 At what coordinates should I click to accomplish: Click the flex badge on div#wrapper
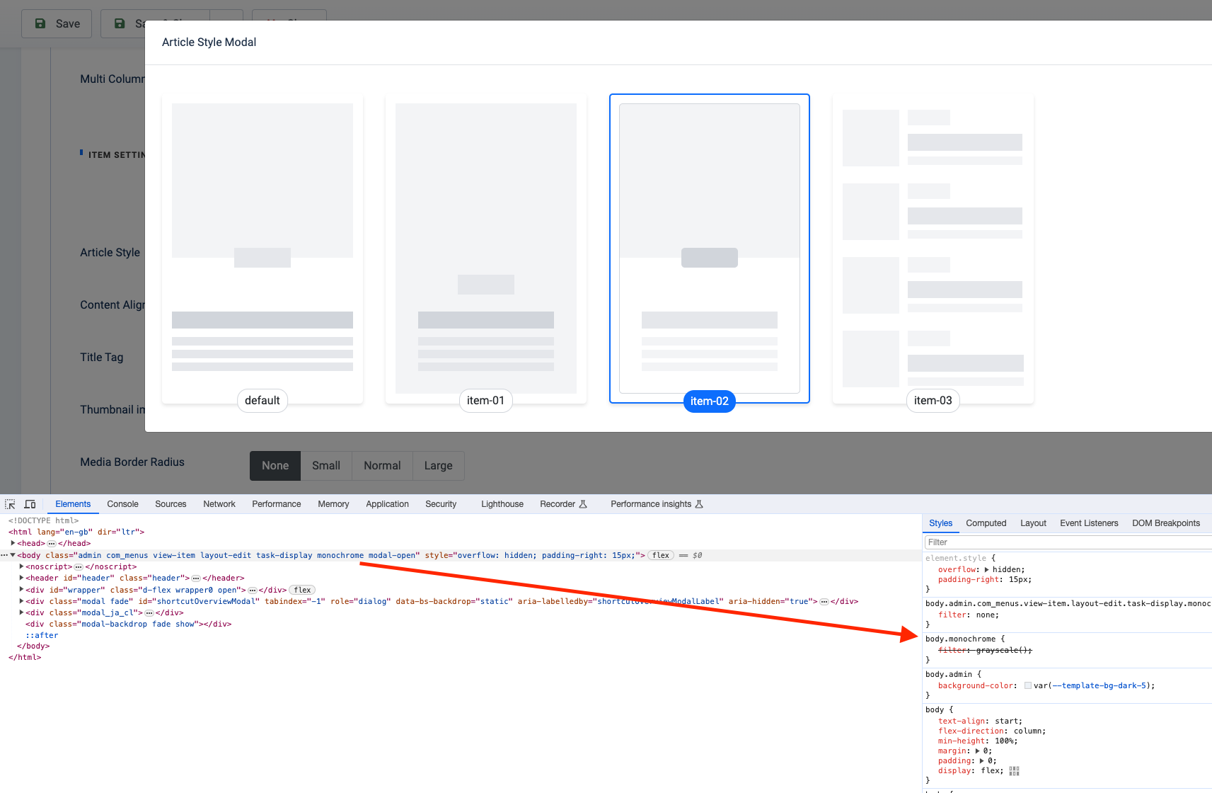click(x=302, y=590)
